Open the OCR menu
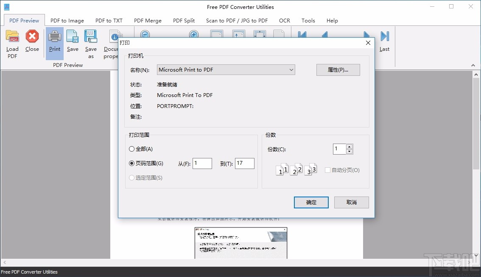 tap(284, 20)
